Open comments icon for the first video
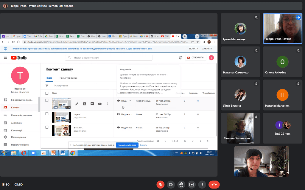 pyautogui.click(x=92, y=104)
